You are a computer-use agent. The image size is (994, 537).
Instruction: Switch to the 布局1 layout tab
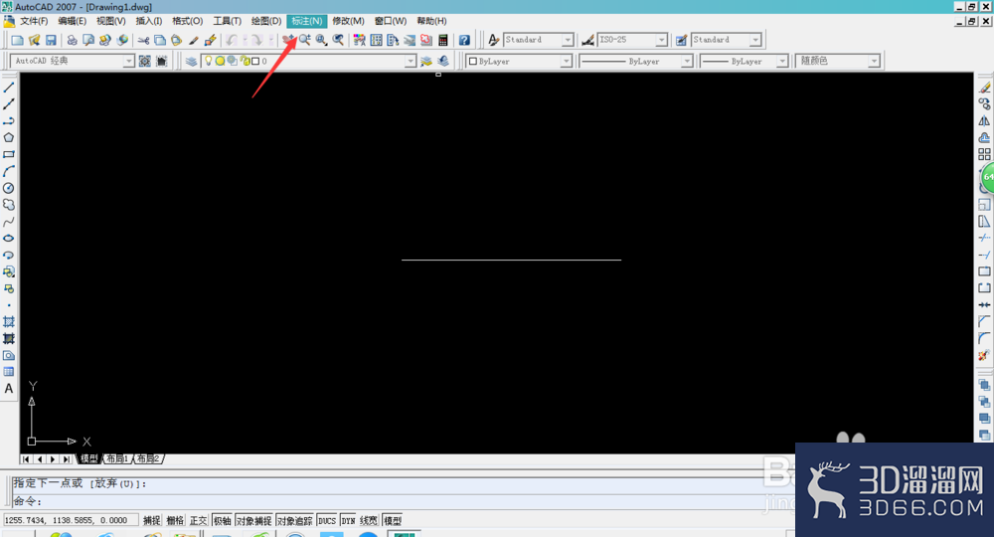click(117, 458)
